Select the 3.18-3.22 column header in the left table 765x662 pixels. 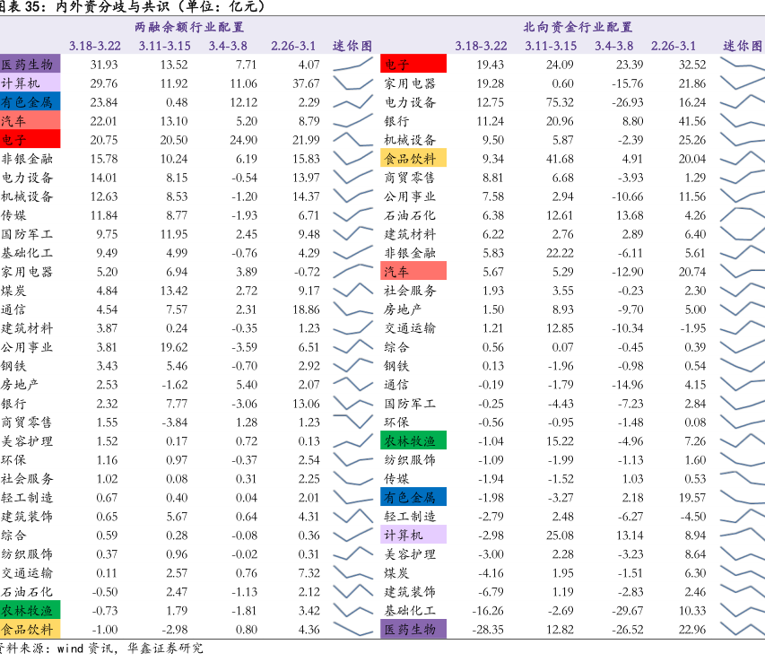[x=95, y=46]
